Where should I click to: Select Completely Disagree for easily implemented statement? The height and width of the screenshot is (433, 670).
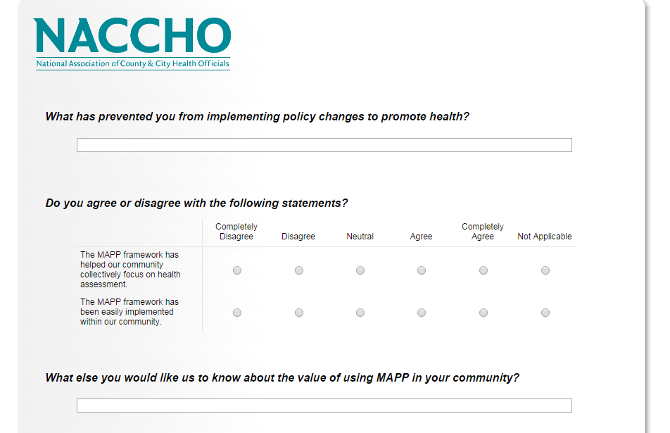coord(237,313)
